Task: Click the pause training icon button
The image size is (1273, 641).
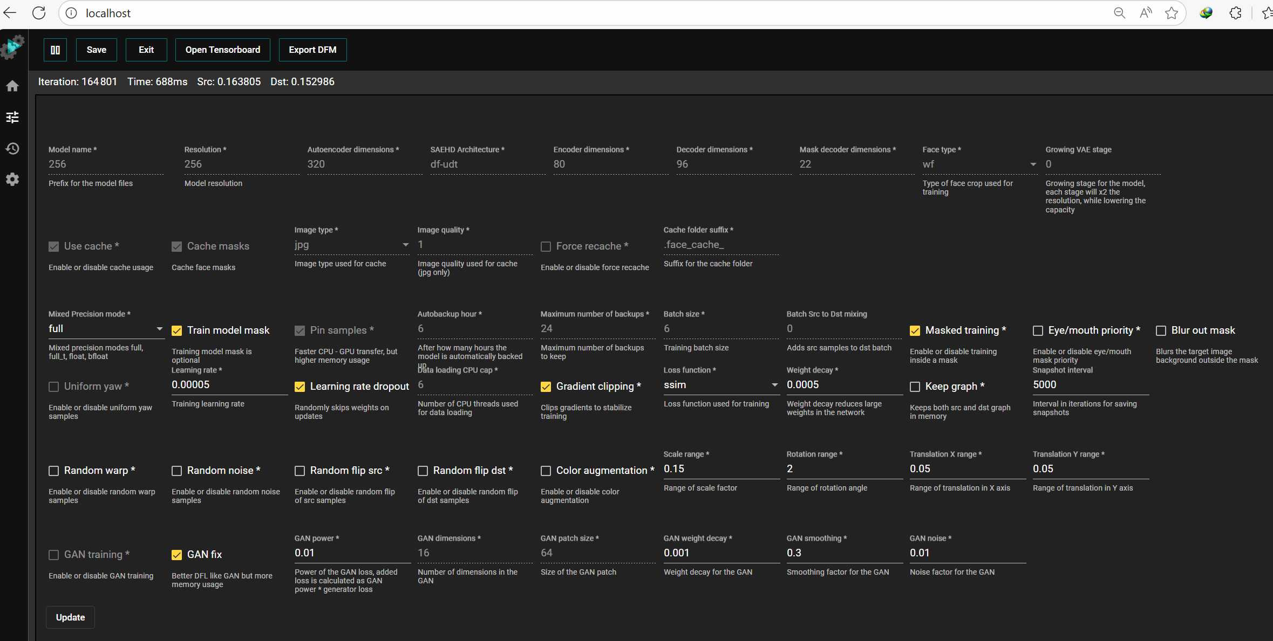Action: pos(55,50)
